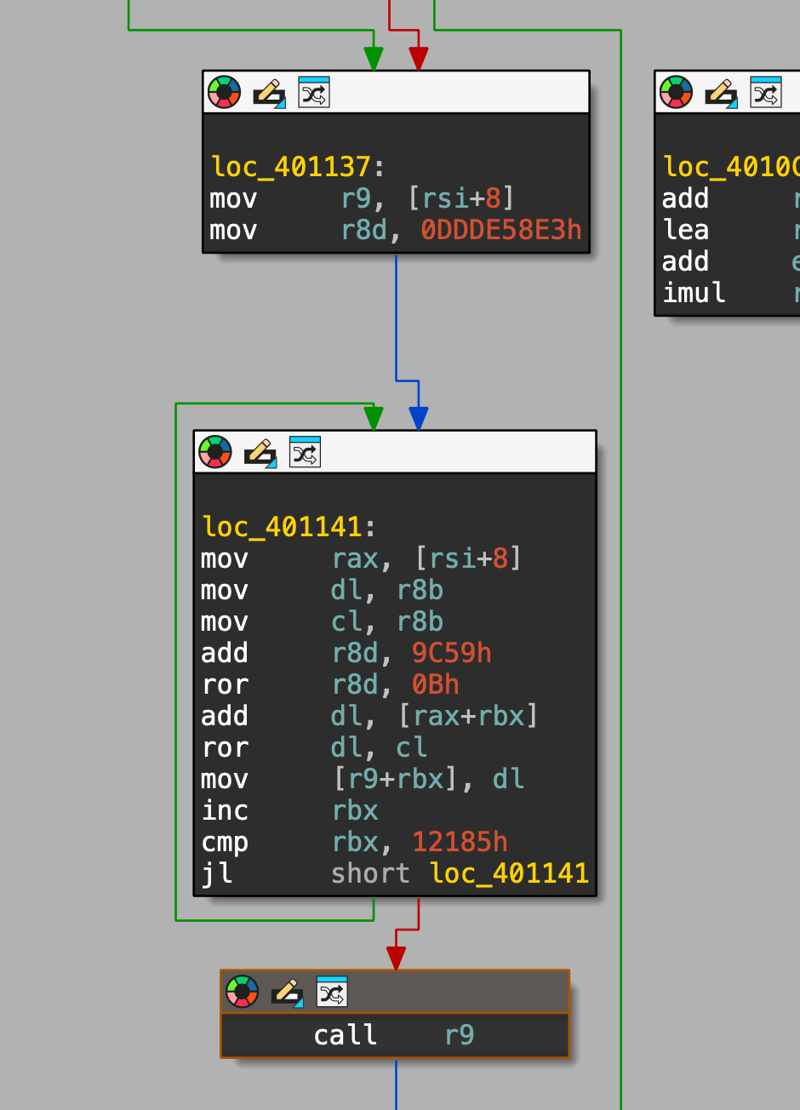Click the group nodes icon on loc_401137 node
The height and width of the screenshot is (1110, 800).
[314, 92]
